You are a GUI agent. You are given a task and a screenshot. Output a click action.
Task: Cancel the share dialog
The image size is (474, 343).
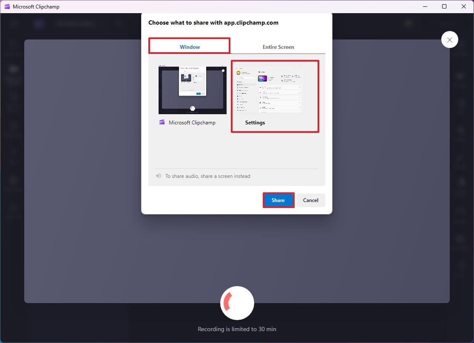(310, 200)
